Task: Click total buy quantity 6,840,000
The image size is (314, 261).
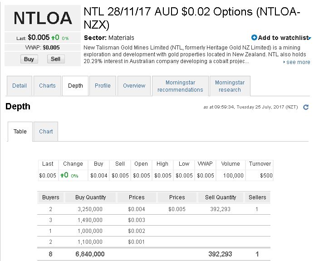Action: (x=90, y=254)
